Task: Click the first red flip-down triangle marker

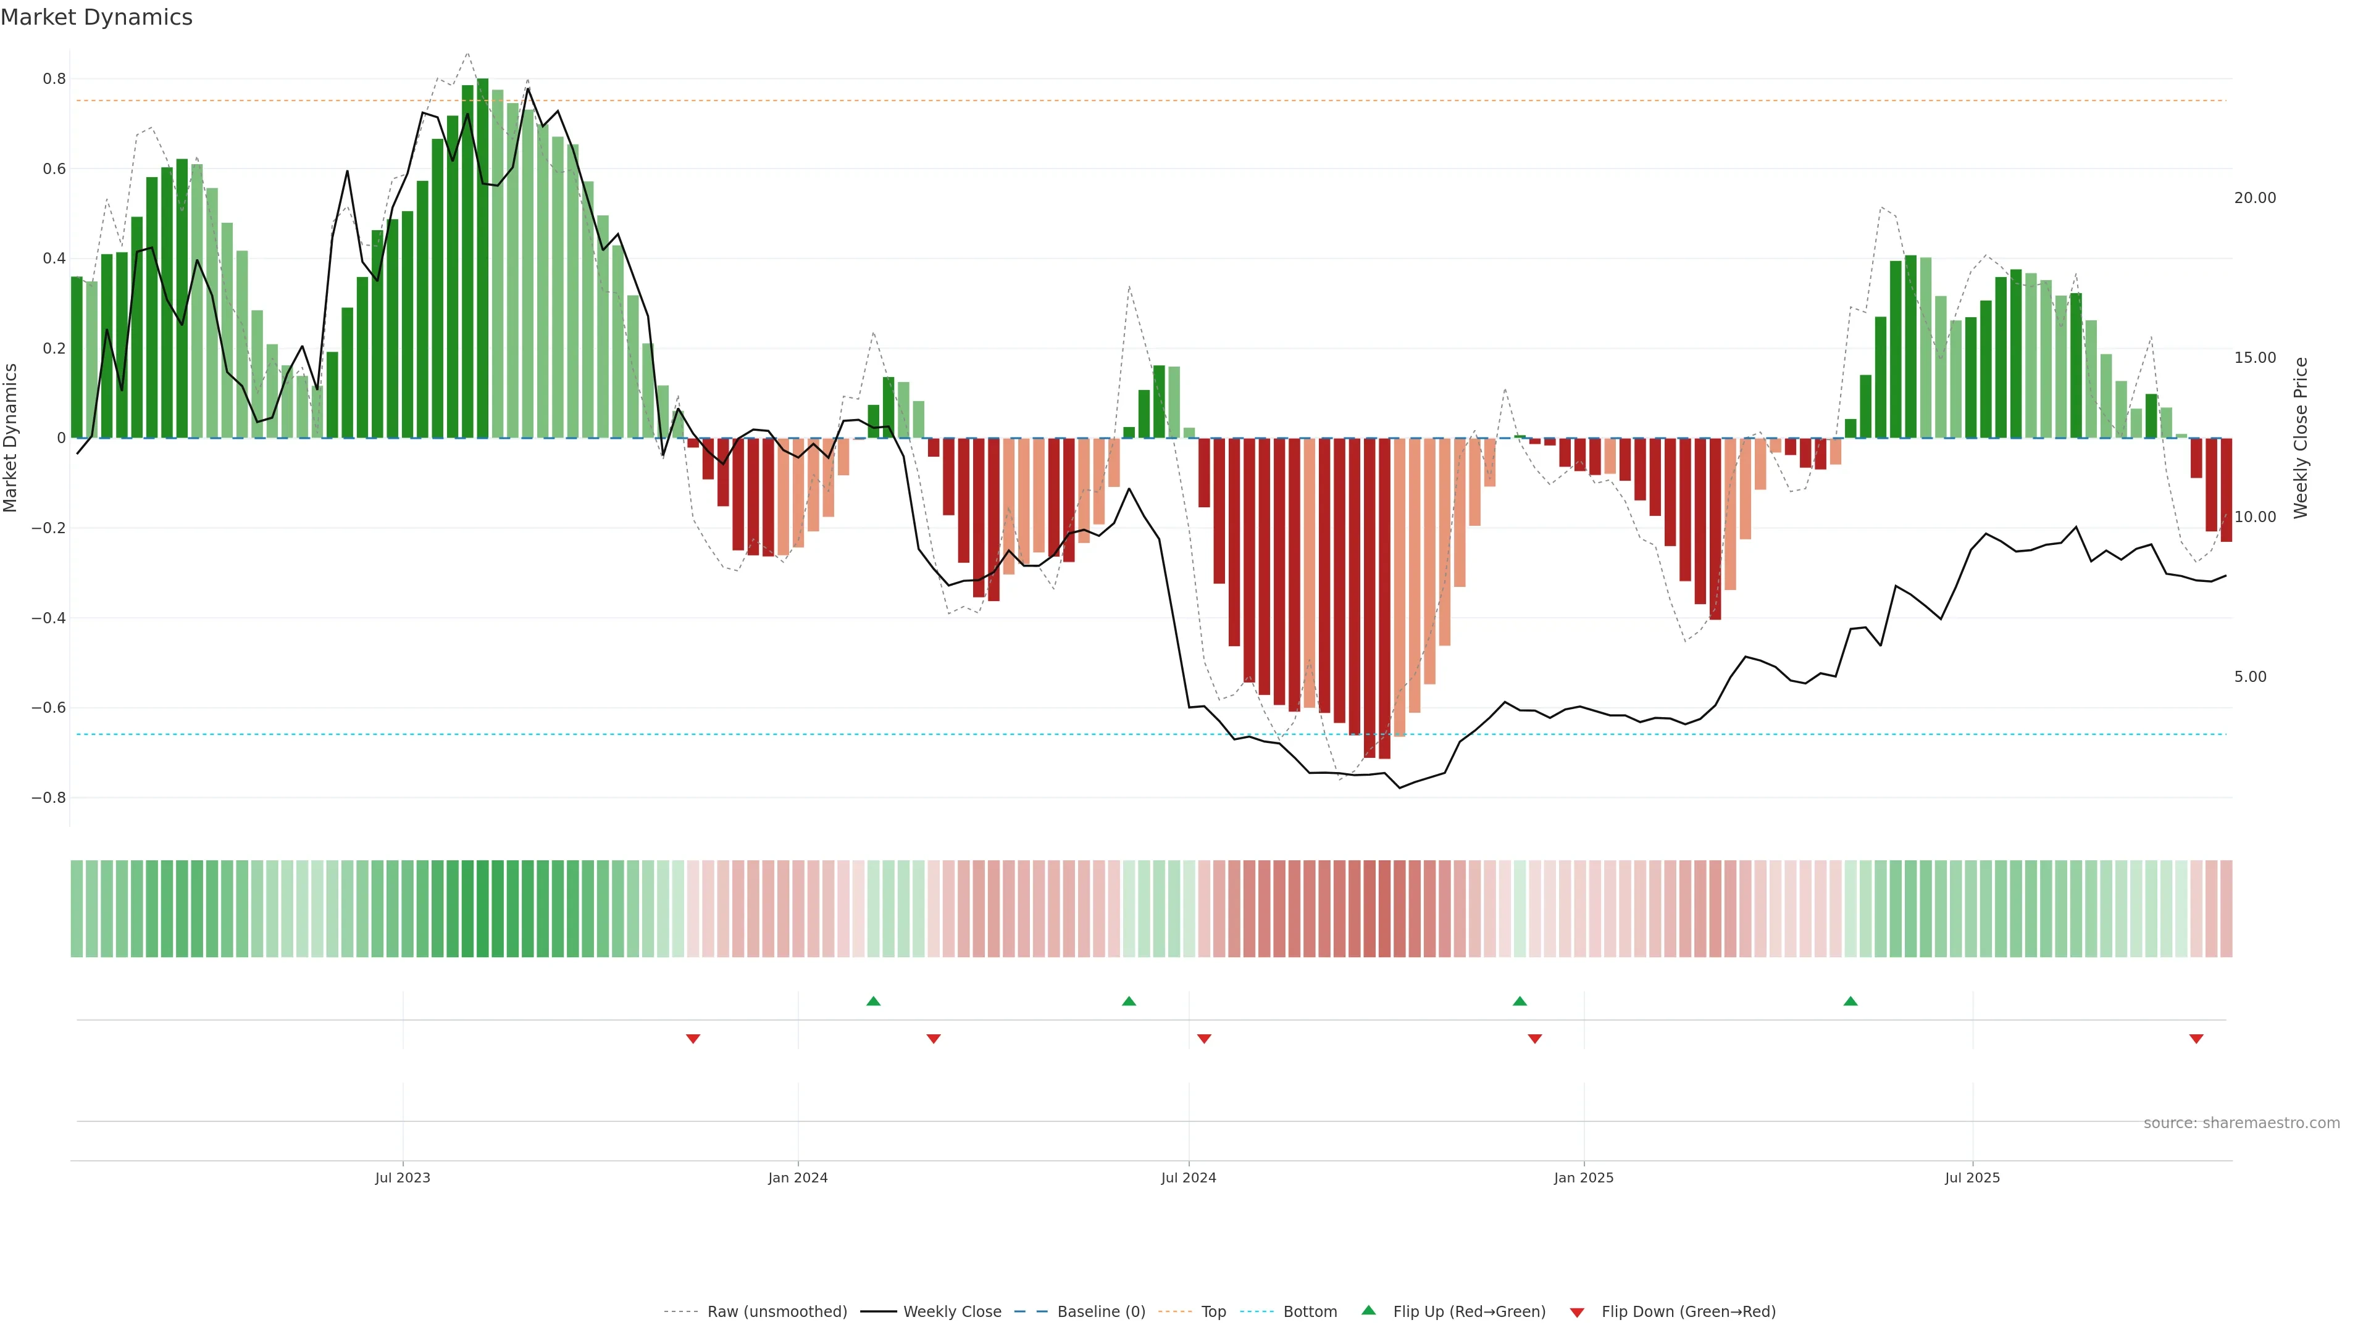Action: pyautogui.click(x=693, y=1039)
